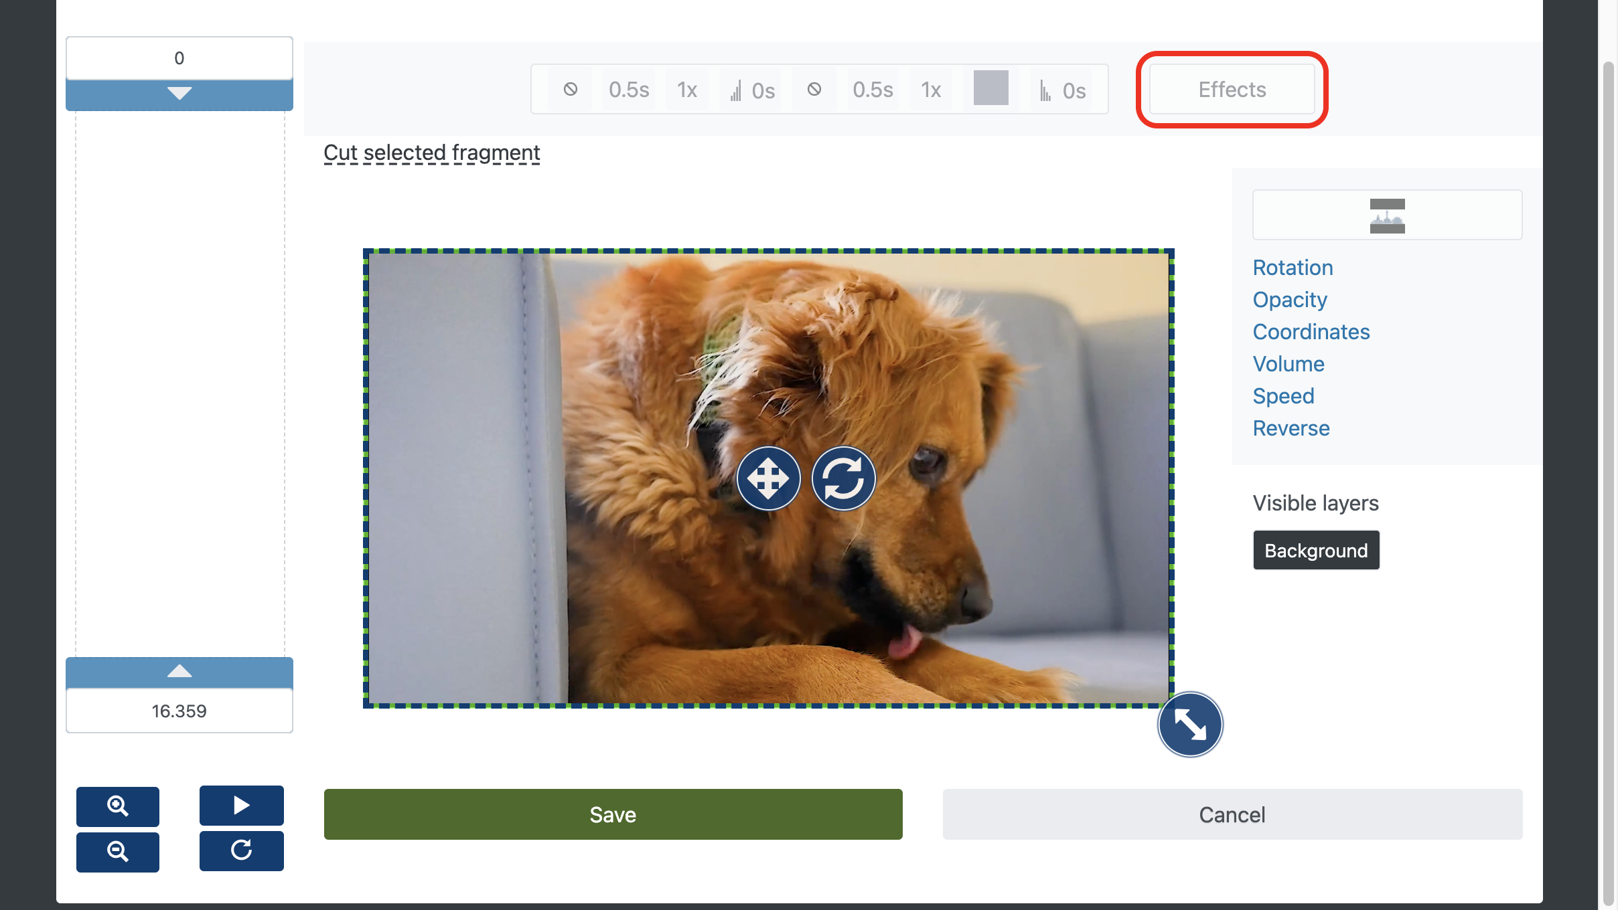Click the diagonal-arrow resize handle at the video corner
The image size is (1618, 910).
click(x=1190, y=724)
